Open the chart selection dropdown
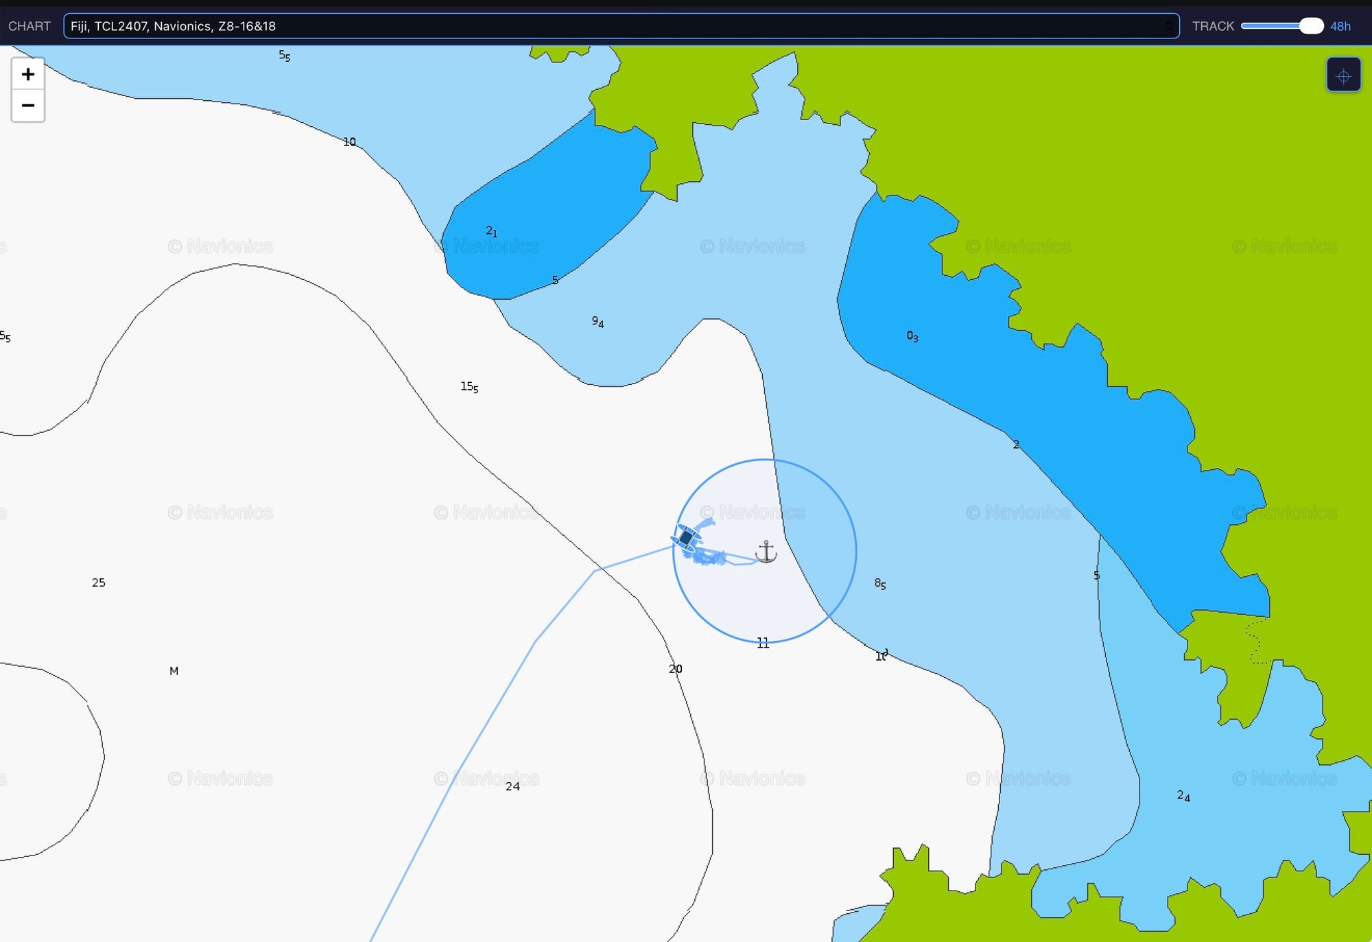Screen dimensions: 1372x942 click(x=621, y=26)
